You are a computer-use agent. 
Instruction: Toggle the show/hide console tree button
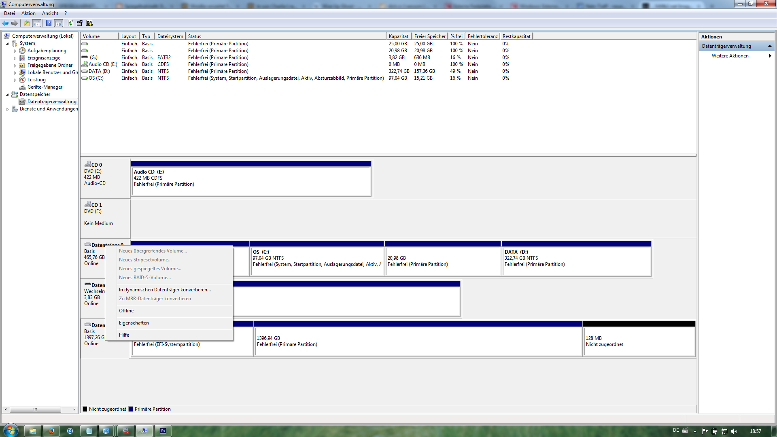coord(37,23)
